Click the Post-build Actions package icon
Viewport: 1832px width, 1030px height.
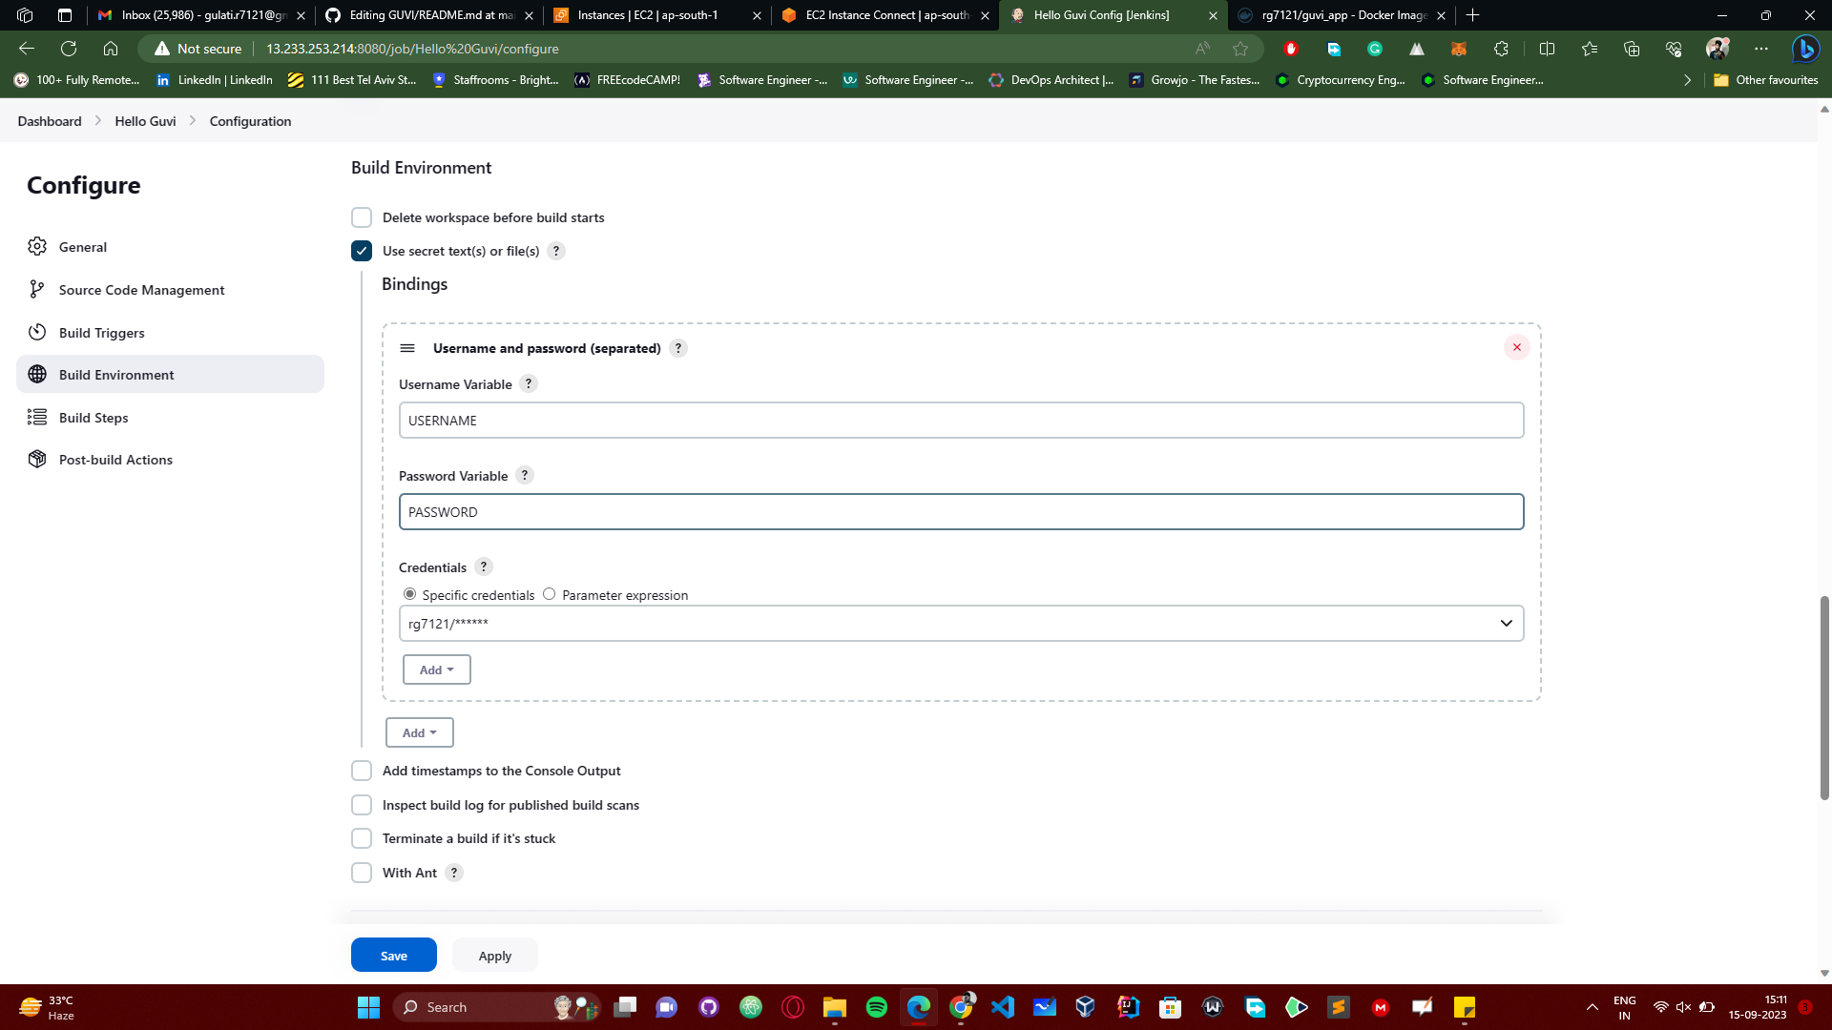pos(37,459)
